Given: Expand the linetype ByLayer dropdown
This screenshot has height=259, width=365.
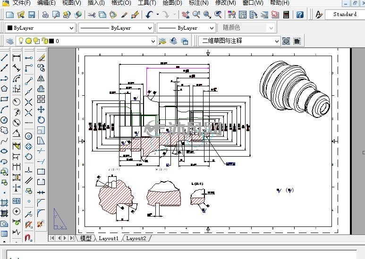Looking at the screenshot, I should (x=150, y=28).
